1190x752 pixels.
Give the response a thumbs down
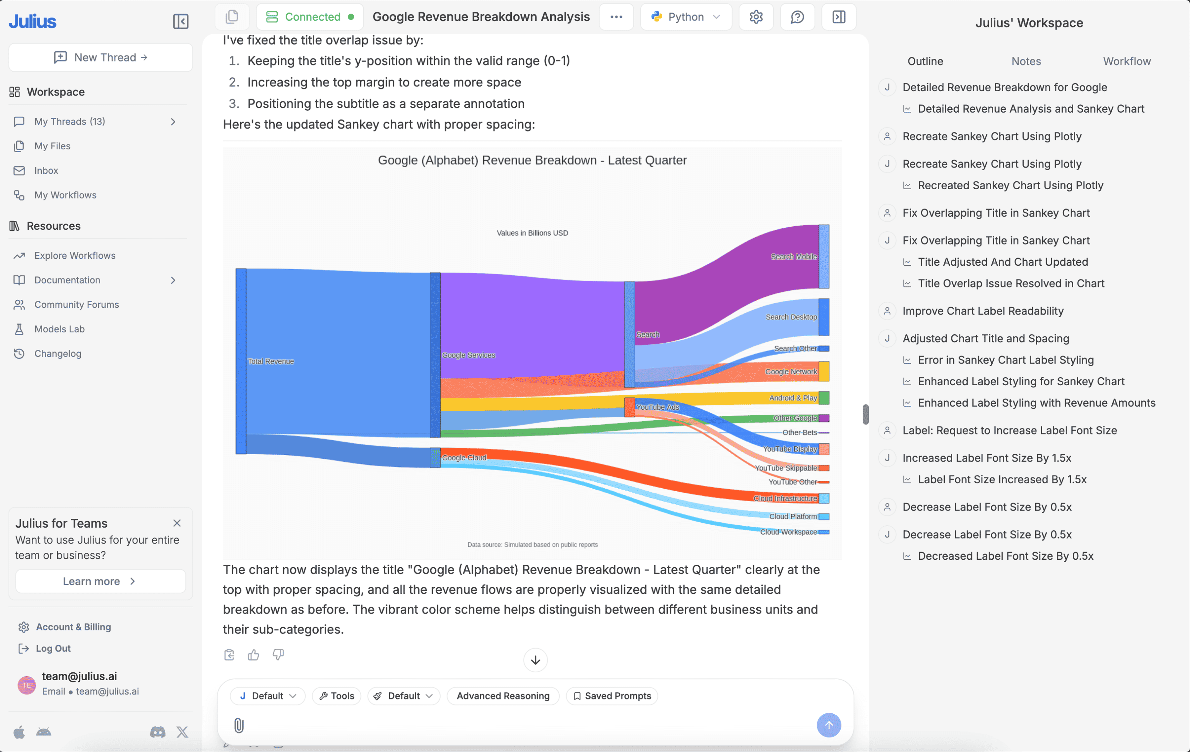coord(278,655)
